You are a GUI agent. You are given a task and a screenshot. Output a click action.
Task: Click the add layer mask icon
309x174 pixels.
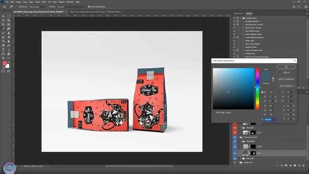click(x=286, y=165)
